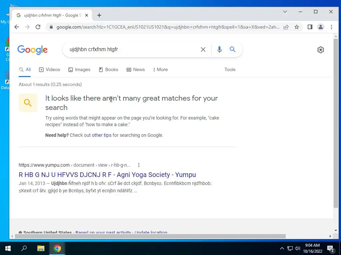This screenshot has height=255, width=341.
Task: Open the notification center icon
Action: click(331, 249)
